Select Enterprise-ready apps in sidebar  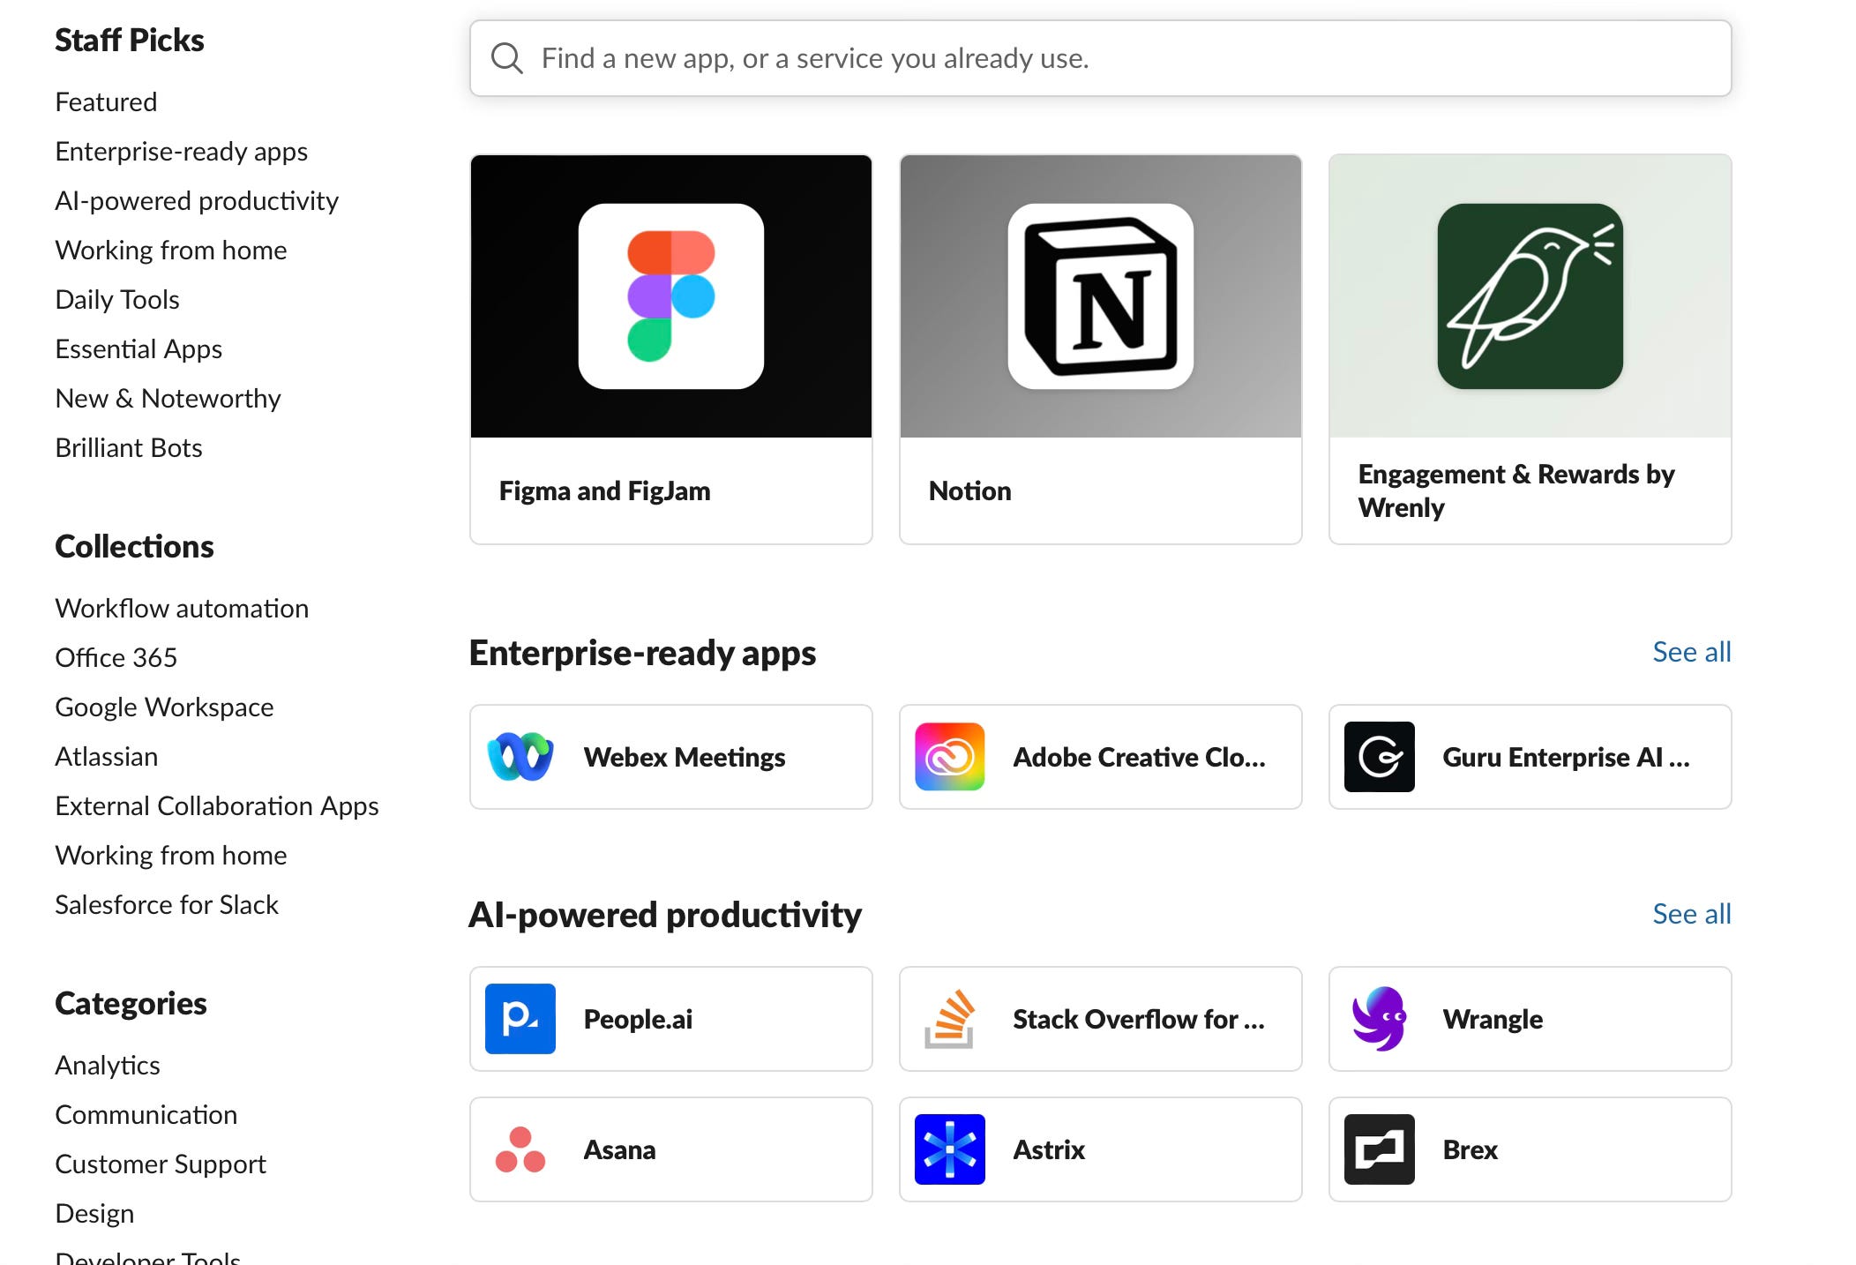pos(181,152)
